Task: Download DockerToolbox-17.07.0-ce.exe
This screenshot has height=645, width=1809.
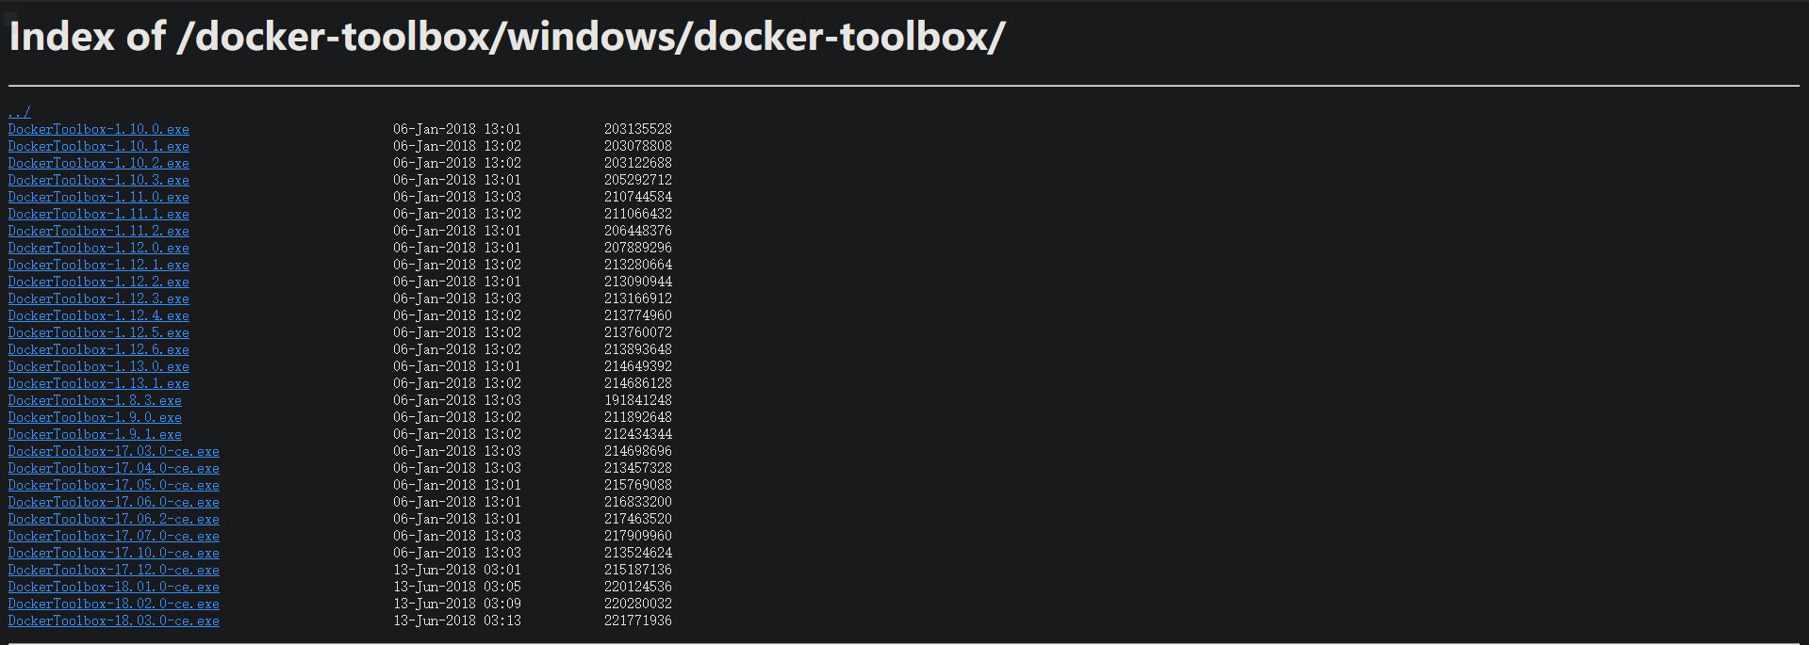Action: click(x=114, y=536)
